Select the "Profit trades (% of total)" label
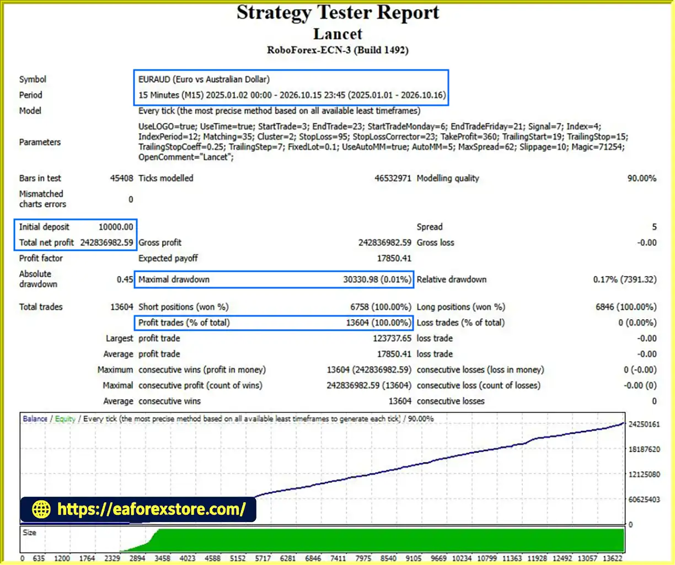 pyautogui.click(x=184, y=322)
